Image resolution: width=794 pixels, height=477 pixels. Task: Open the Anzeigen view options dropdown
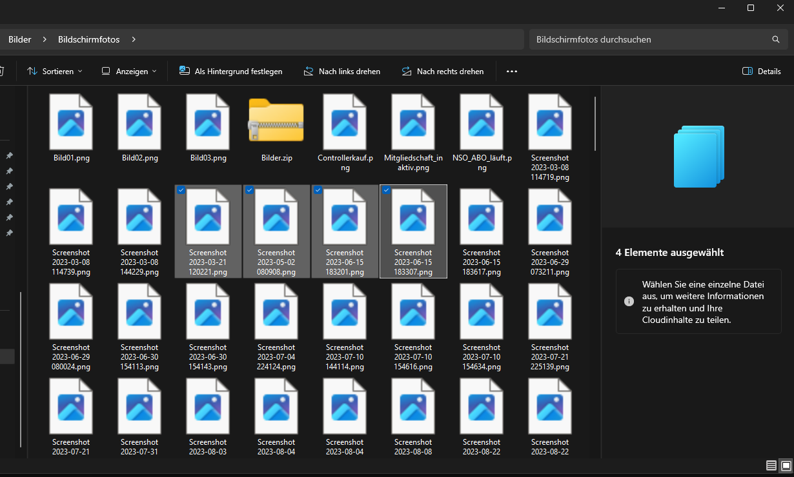click(128, 71)
